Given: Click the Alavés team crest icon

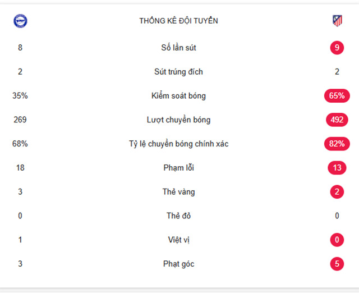Looking at the screenshot, I should tap(20, 21).
